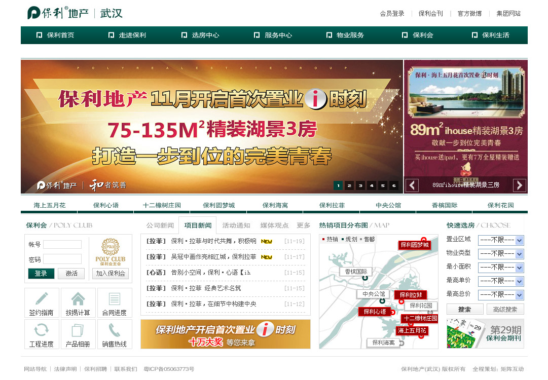Open news 告别小空间，保利·心语
Image resolution: width=548 pixels, height=380 pixels.
tap(211, 273)
